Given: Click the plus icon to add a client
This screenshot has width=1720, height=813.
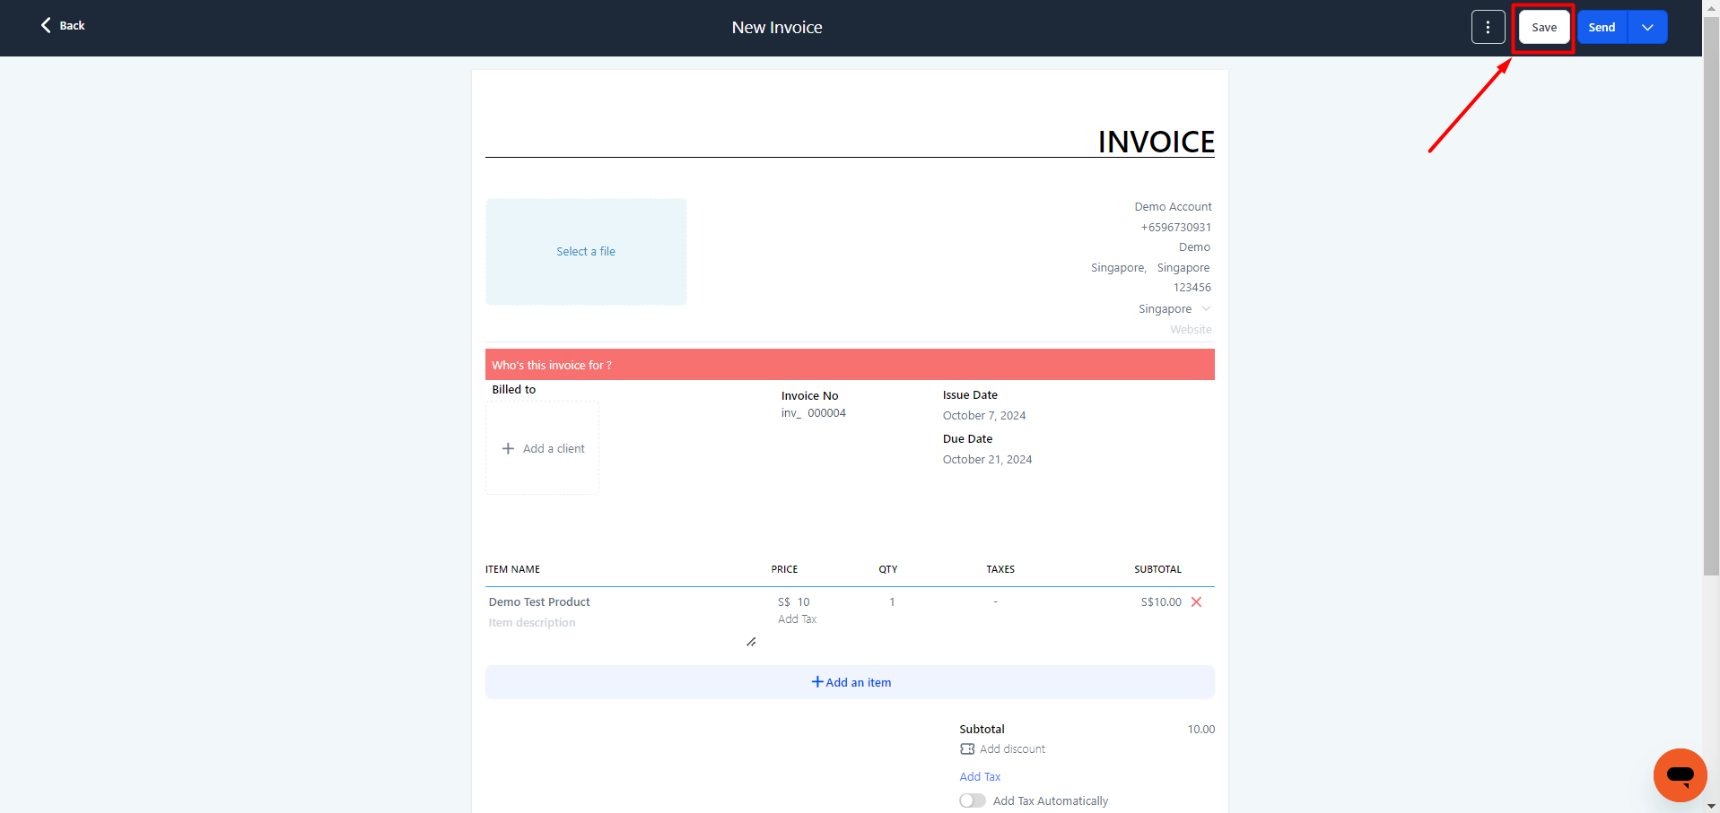Looking at the screenshot, I should 508,449.
